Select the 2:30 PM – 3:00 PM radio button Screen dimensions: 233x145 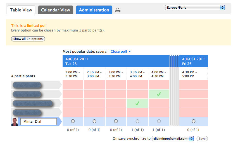[x=94, y=121]
